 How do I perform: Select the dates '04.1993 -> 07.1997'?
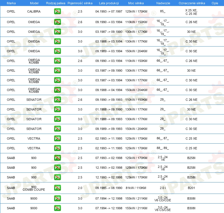click(x=109, y=11)
